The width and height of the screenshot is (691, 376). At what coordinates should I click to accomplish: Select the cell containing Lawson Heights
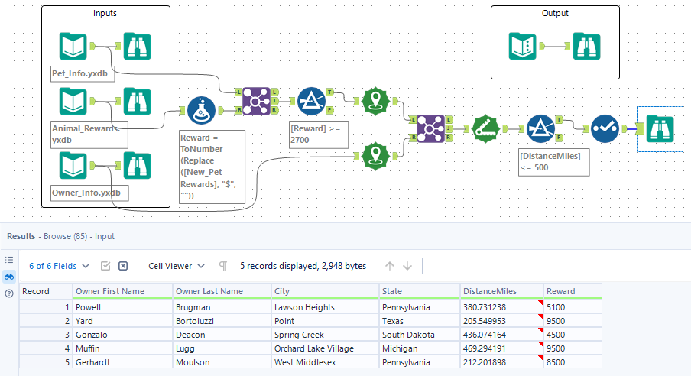click(x=325, y=307)
